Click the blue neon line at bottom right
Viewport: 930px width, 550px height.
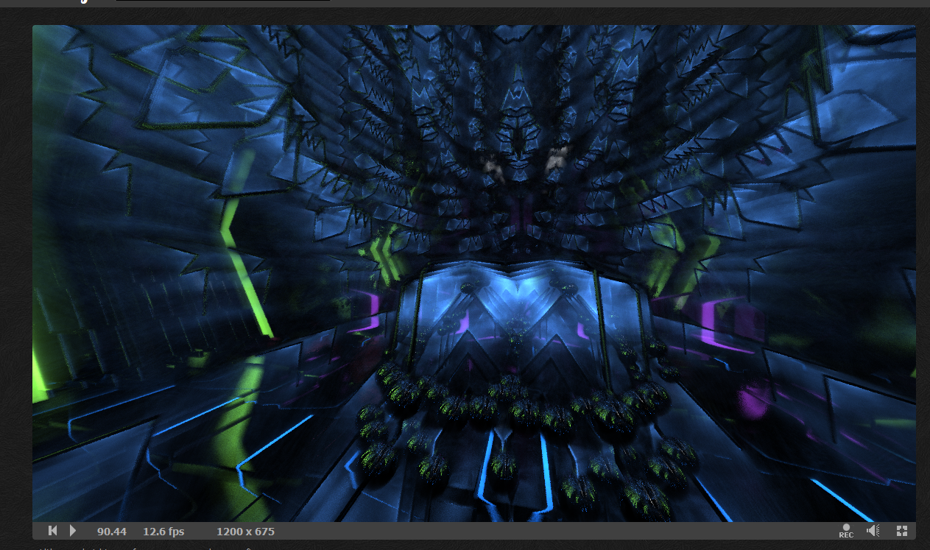point(841,499)
